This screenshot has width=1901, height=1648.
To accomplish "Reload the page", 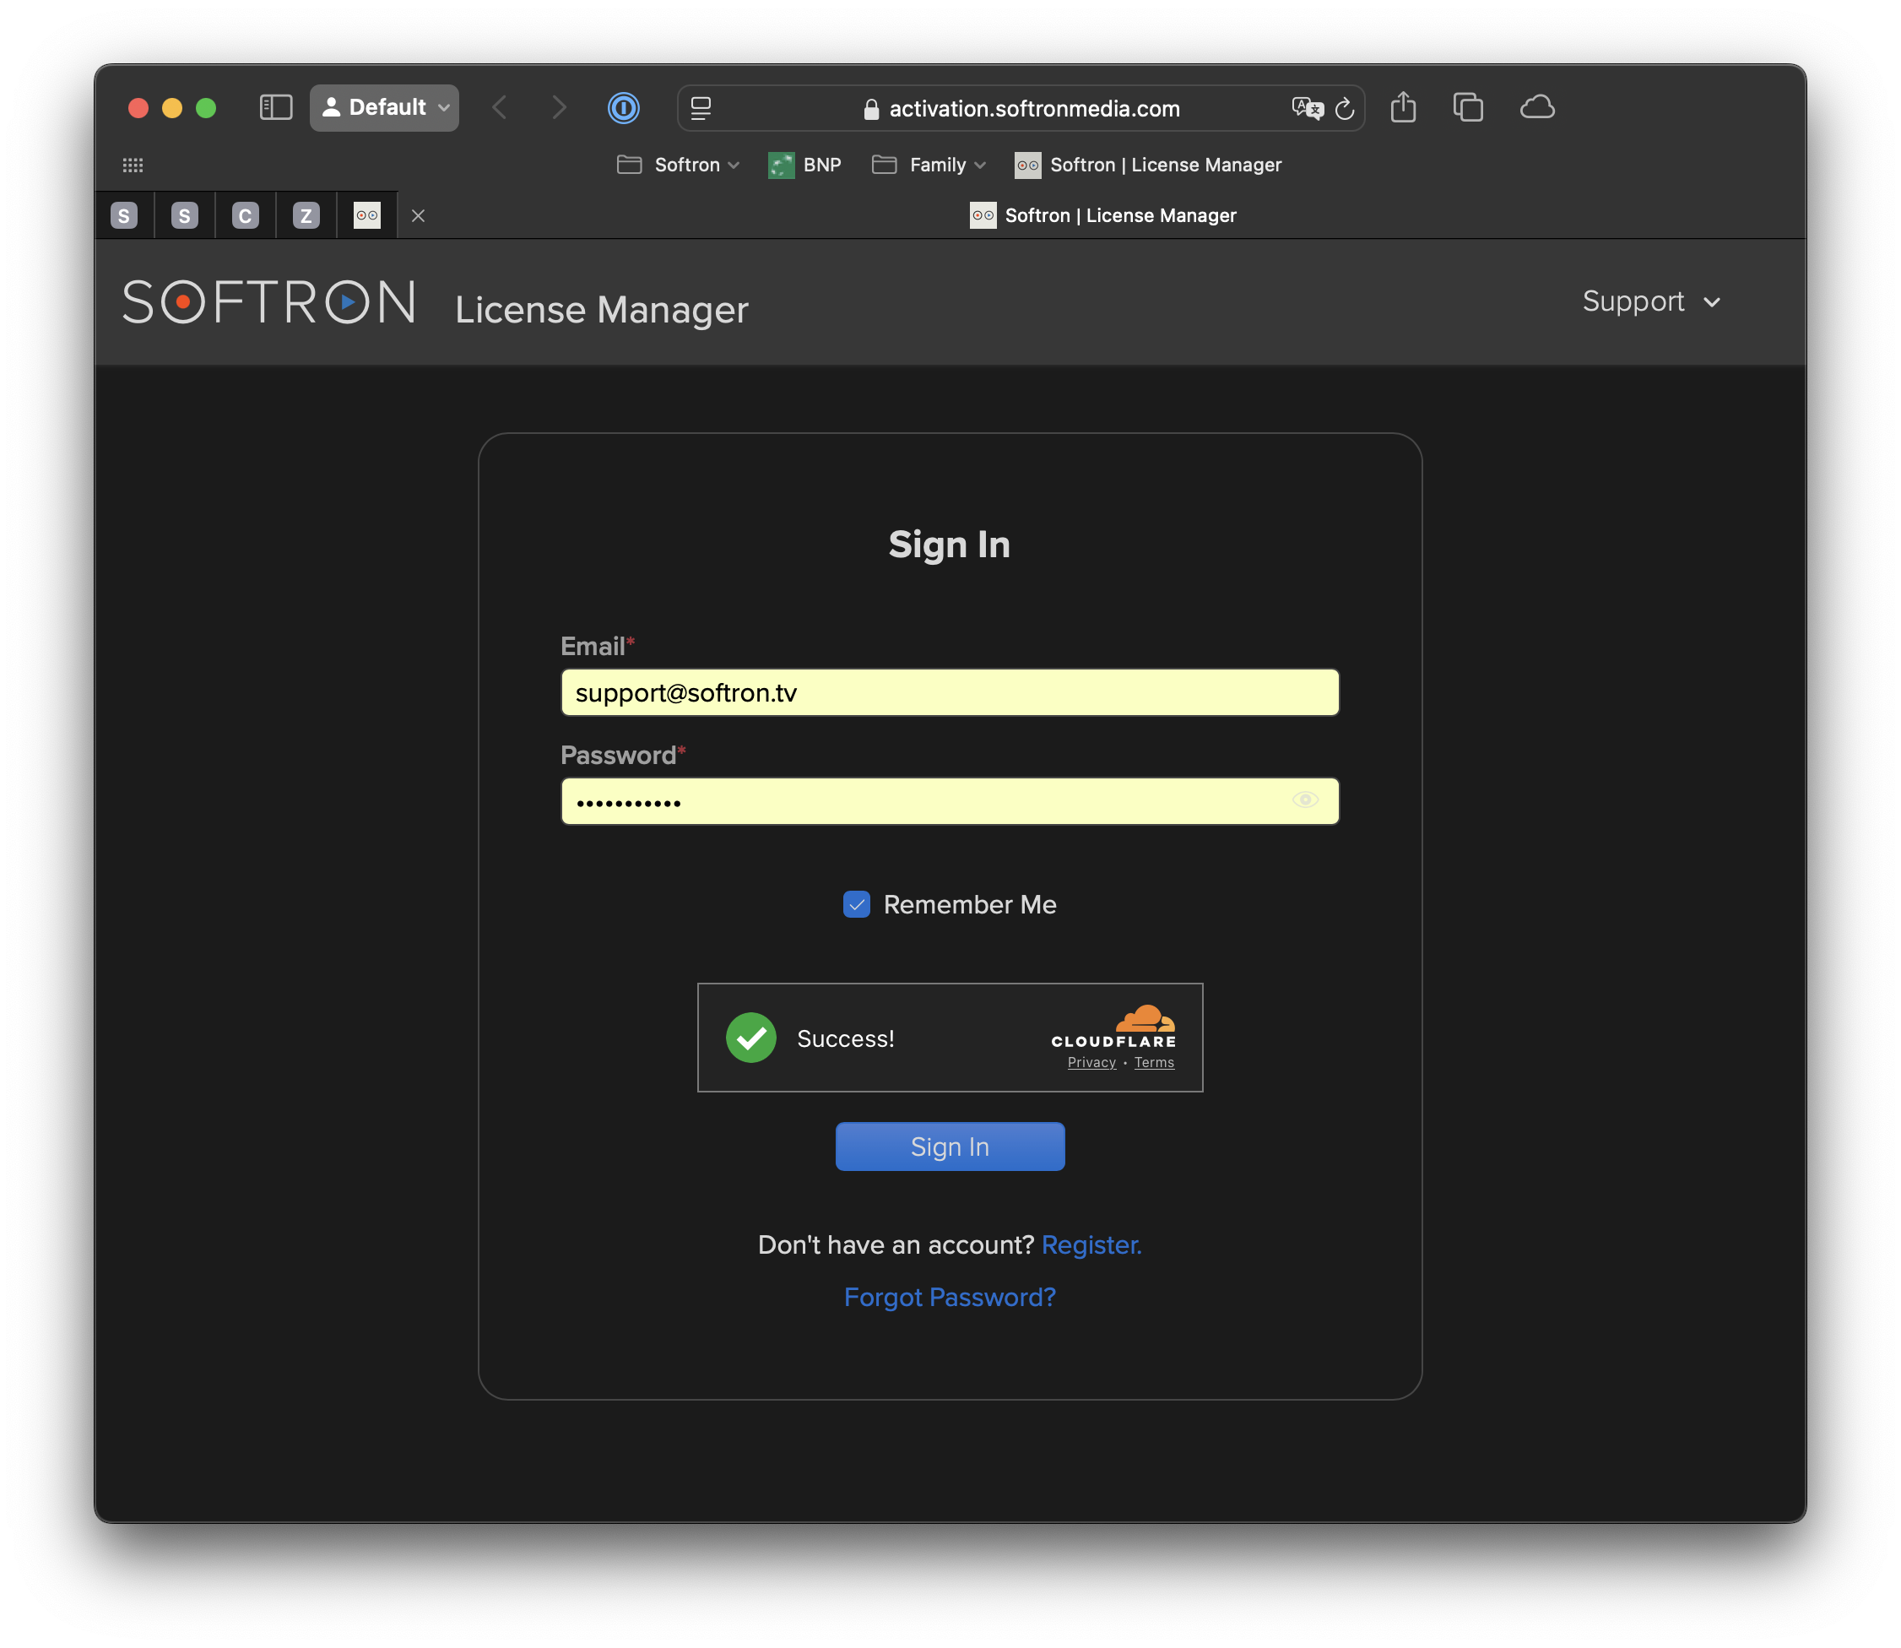I will coord(1344,109).
